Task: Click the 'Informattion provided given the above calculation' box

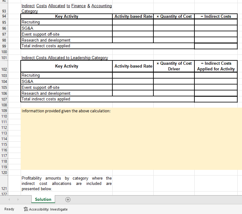Action: [x=131, y=139]
